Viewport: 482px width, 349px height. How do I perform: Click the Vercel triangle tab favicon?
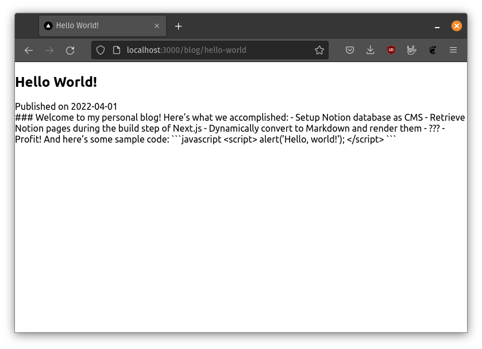48,26
